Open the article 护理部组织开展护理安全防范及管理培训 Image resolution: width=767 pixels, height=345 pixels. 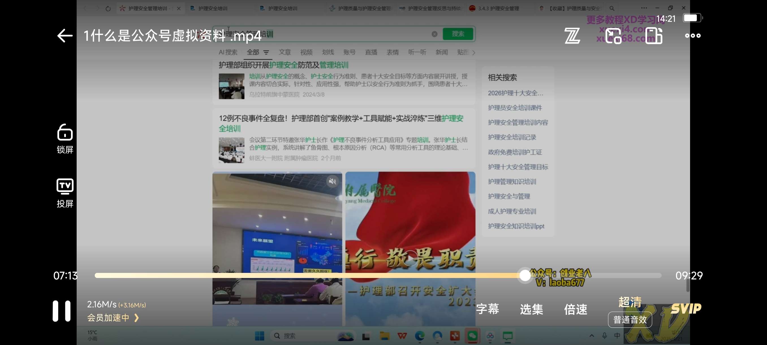click(x=283, y=65)
